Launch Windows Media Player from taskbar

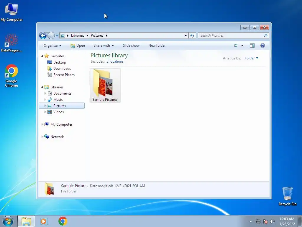44,221
